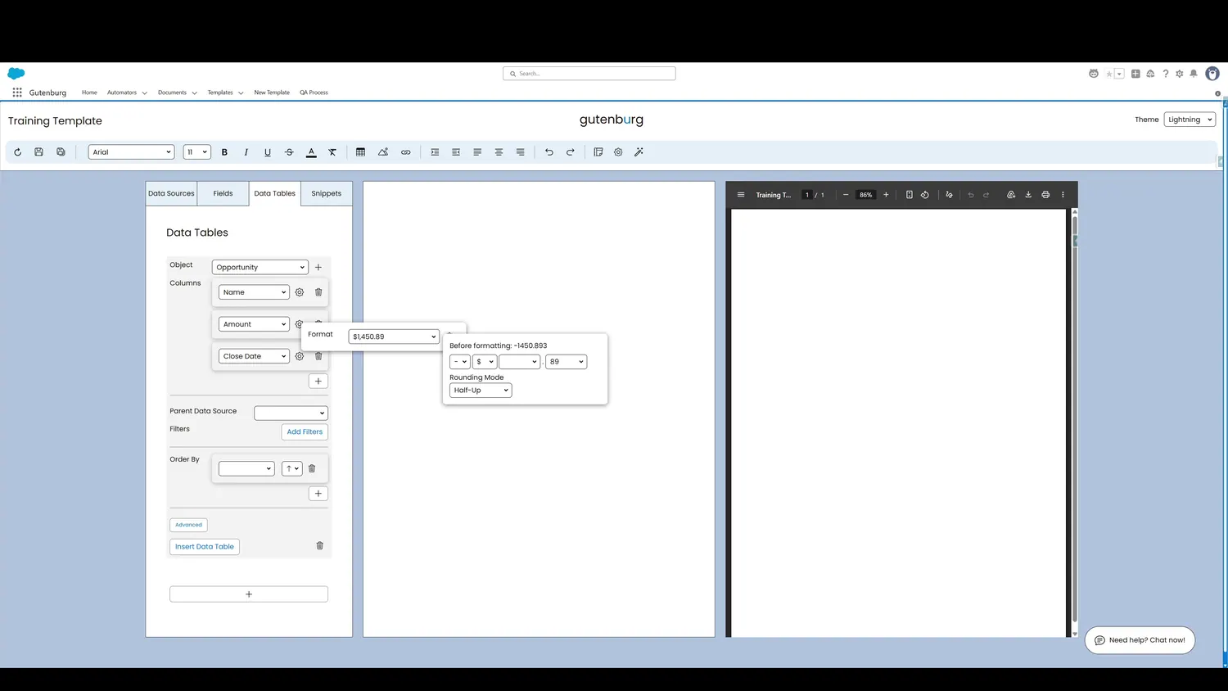Click the magic wand icon
This screenshot has width=1228, height=691.
tap(639, 152)
